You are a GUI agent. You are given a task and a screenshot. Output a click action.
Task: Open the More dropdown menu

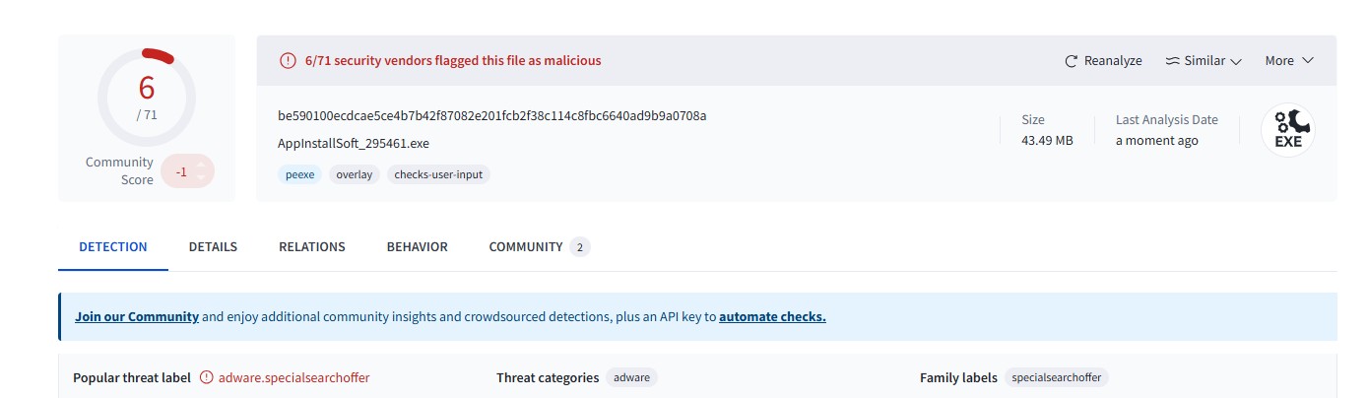1288,61
